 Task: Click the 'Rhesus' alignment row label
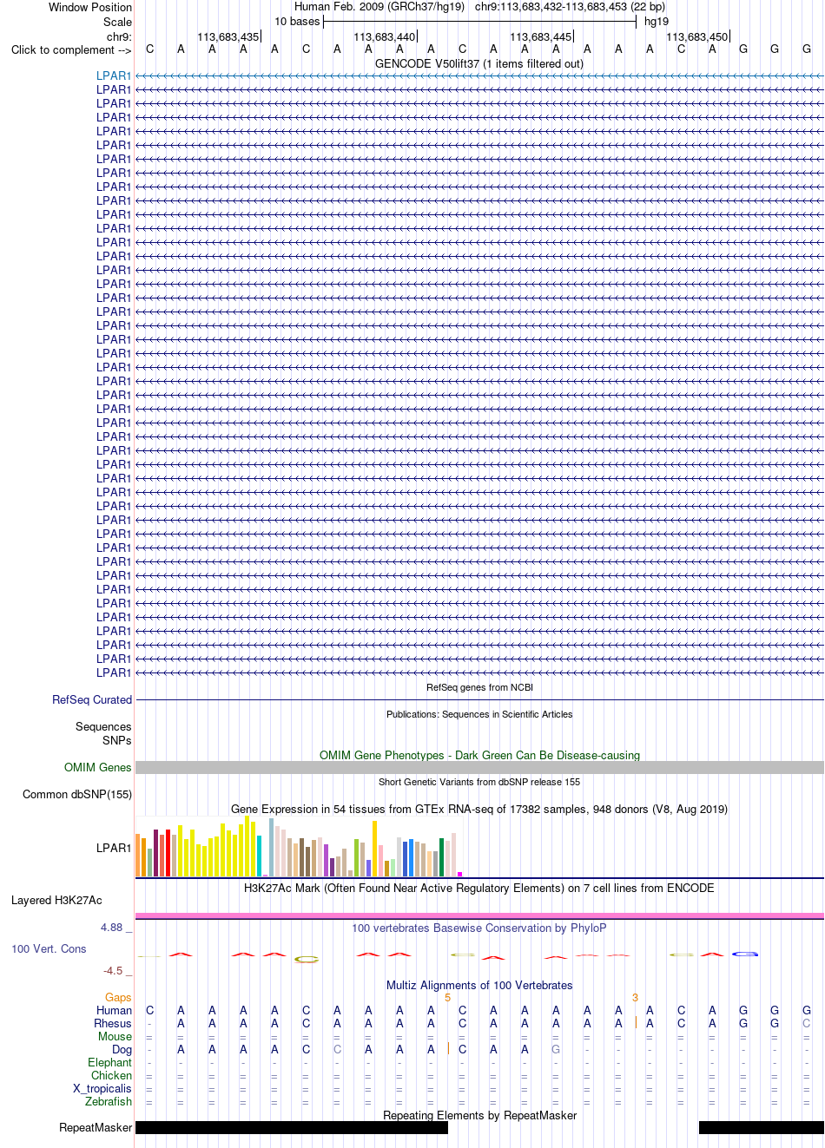click(113, 1023)
